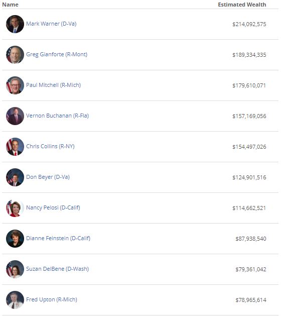Select Dianne Feinstein (D-Calif) name link
Viewport: 282px width, 316px height.
(x=58, y=238)
